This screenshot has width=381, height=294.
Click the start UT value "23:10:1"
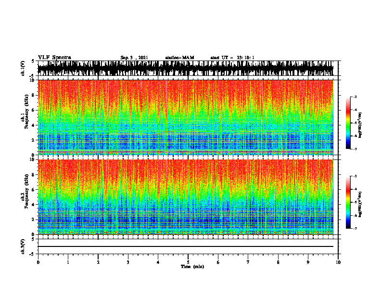(245, 58)
